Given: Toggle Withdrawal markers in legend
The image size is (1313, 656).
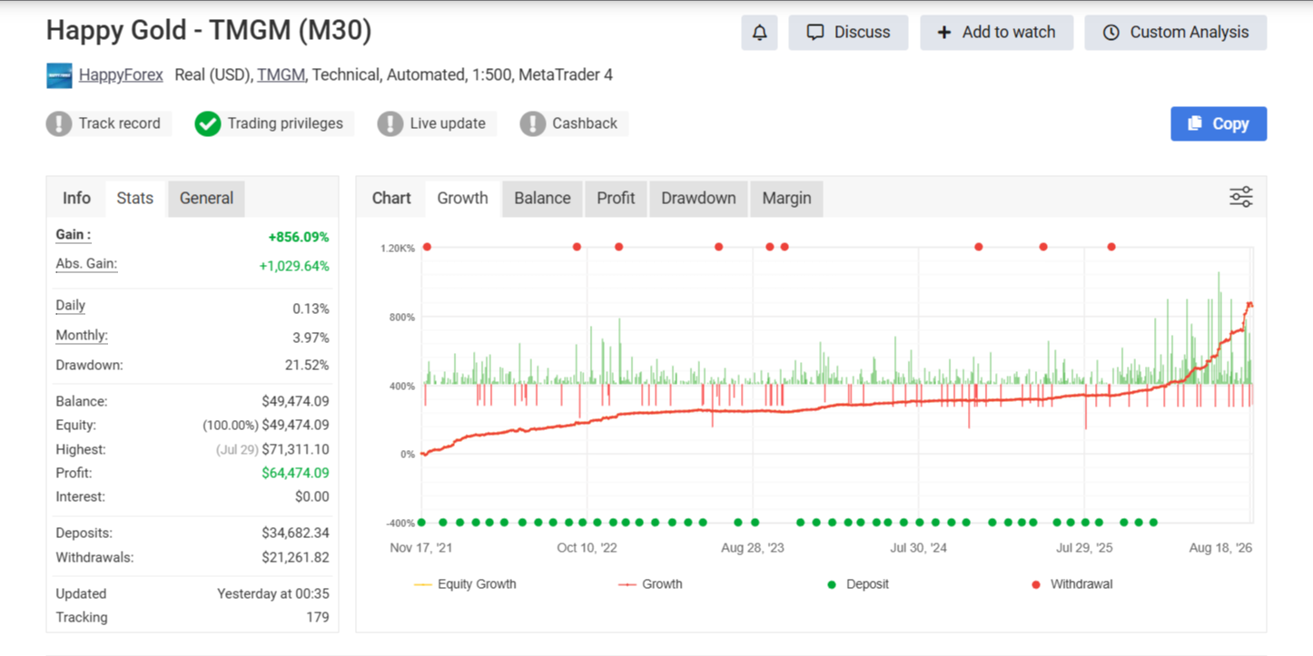Looking at the screenshot, I should pos(1071,584).
